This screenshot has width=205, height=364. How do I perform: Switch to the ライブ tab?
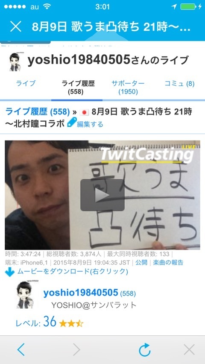point(26,83)
